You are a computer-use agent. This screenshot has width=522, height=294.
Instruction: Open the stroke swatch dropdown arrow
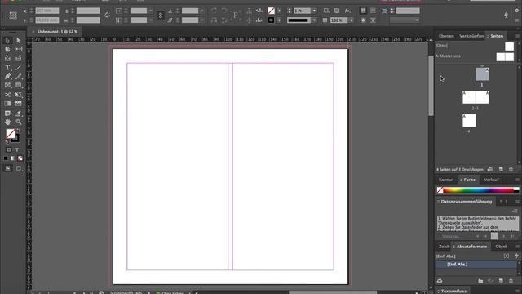[x=279, y=20]
